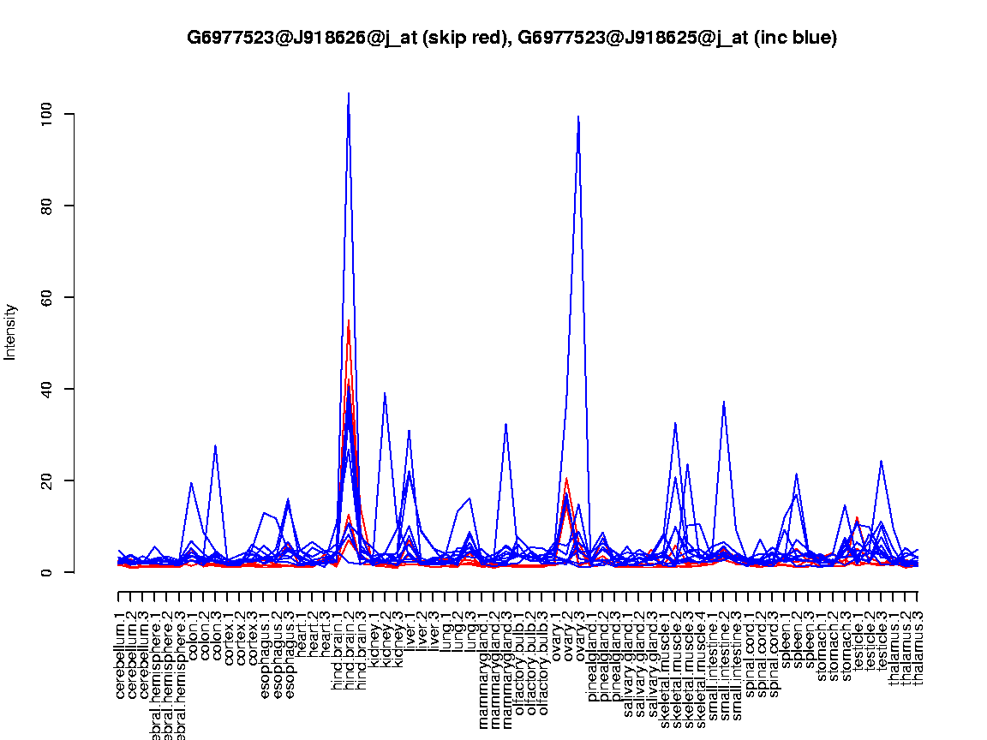Click the plot title text at top
This screenshot has height=740, width=987.
(511, 38)
